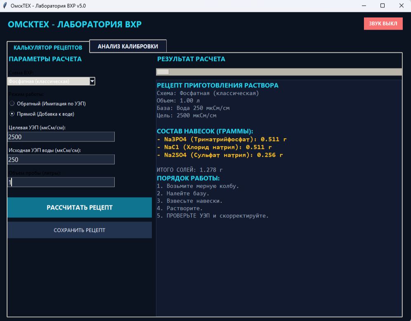The height and width of the screenshot is (321, 411).
Task: Focus the Объем пробы input field
Action: click(x=61, y=182)
